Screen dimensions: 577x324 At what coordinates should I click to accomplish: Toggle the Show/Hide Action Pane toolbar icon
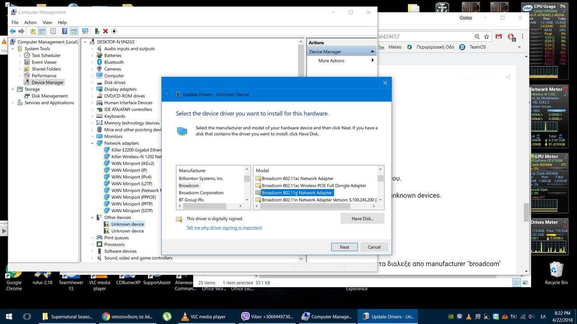(73, 31)
